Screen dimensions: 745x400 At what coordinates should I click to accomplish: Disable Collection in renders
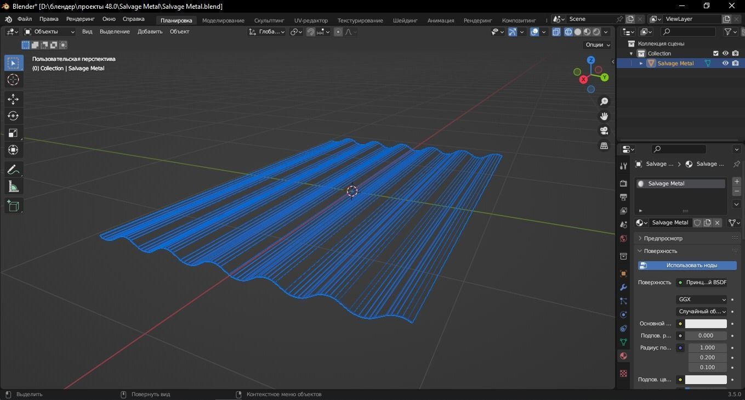coord(735,53)
